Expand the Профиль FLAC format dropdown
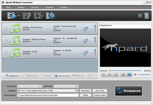 click(x=76, y=90)
